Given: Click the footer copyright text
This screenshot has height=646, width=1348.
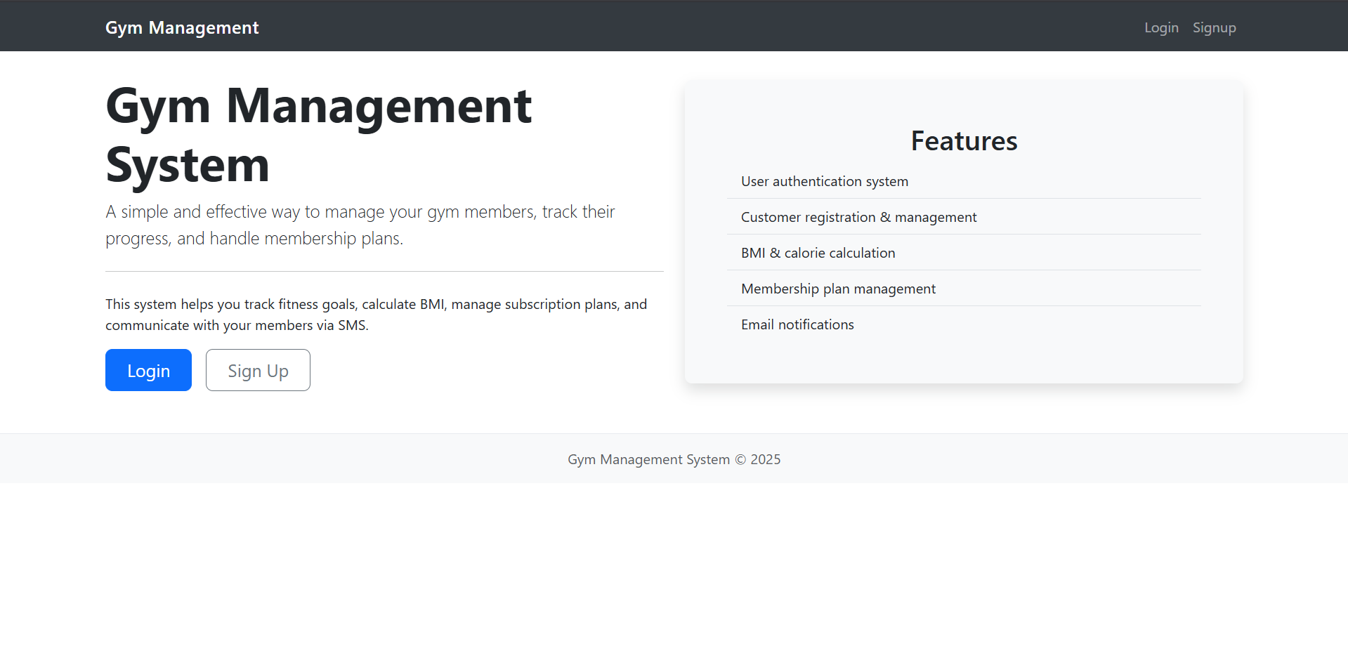Looking at the screenshot, I should (x=674, y=459).
